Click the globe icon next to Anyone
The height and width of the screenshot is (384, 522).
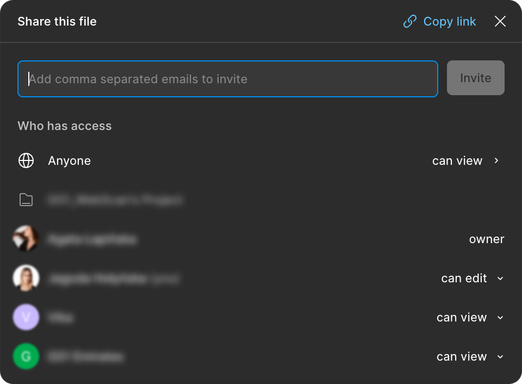(26, 161)
